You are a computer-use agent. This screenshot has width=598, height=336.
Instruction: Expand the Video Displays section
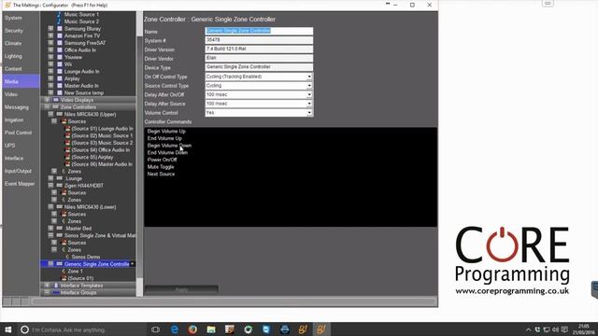pyautogui.click(x=47, y=100)
